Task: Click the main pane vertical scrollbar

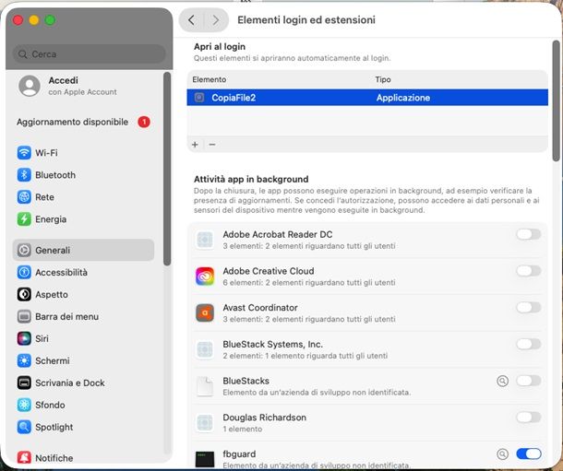Action: [557, 101]
